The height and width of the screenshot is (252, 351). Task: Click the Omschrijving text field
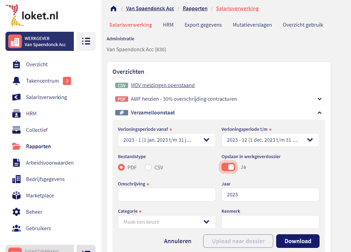coord(167,195)
